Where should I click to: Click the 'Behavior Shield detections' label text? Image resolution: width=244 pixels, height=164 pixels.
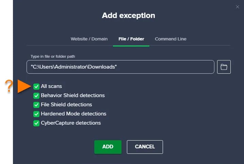[73, 95]
